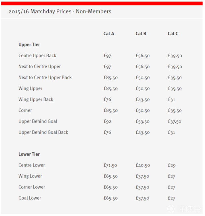Select the Cat B column header

pos(141,34)
